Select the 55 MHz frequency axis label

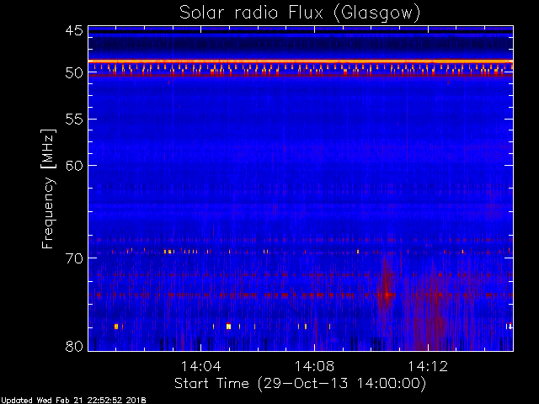click(74, 120)
